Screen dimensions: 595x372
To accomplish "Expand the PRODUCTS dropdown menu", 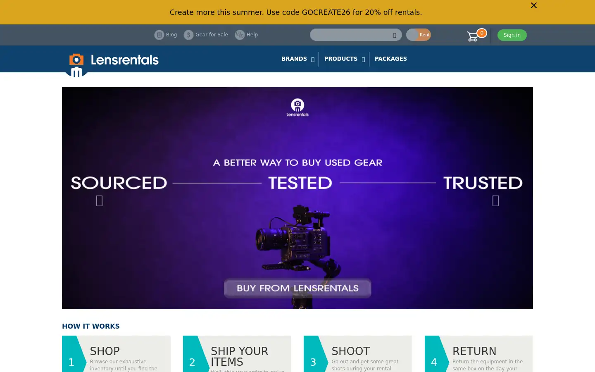I will (344, 59).
